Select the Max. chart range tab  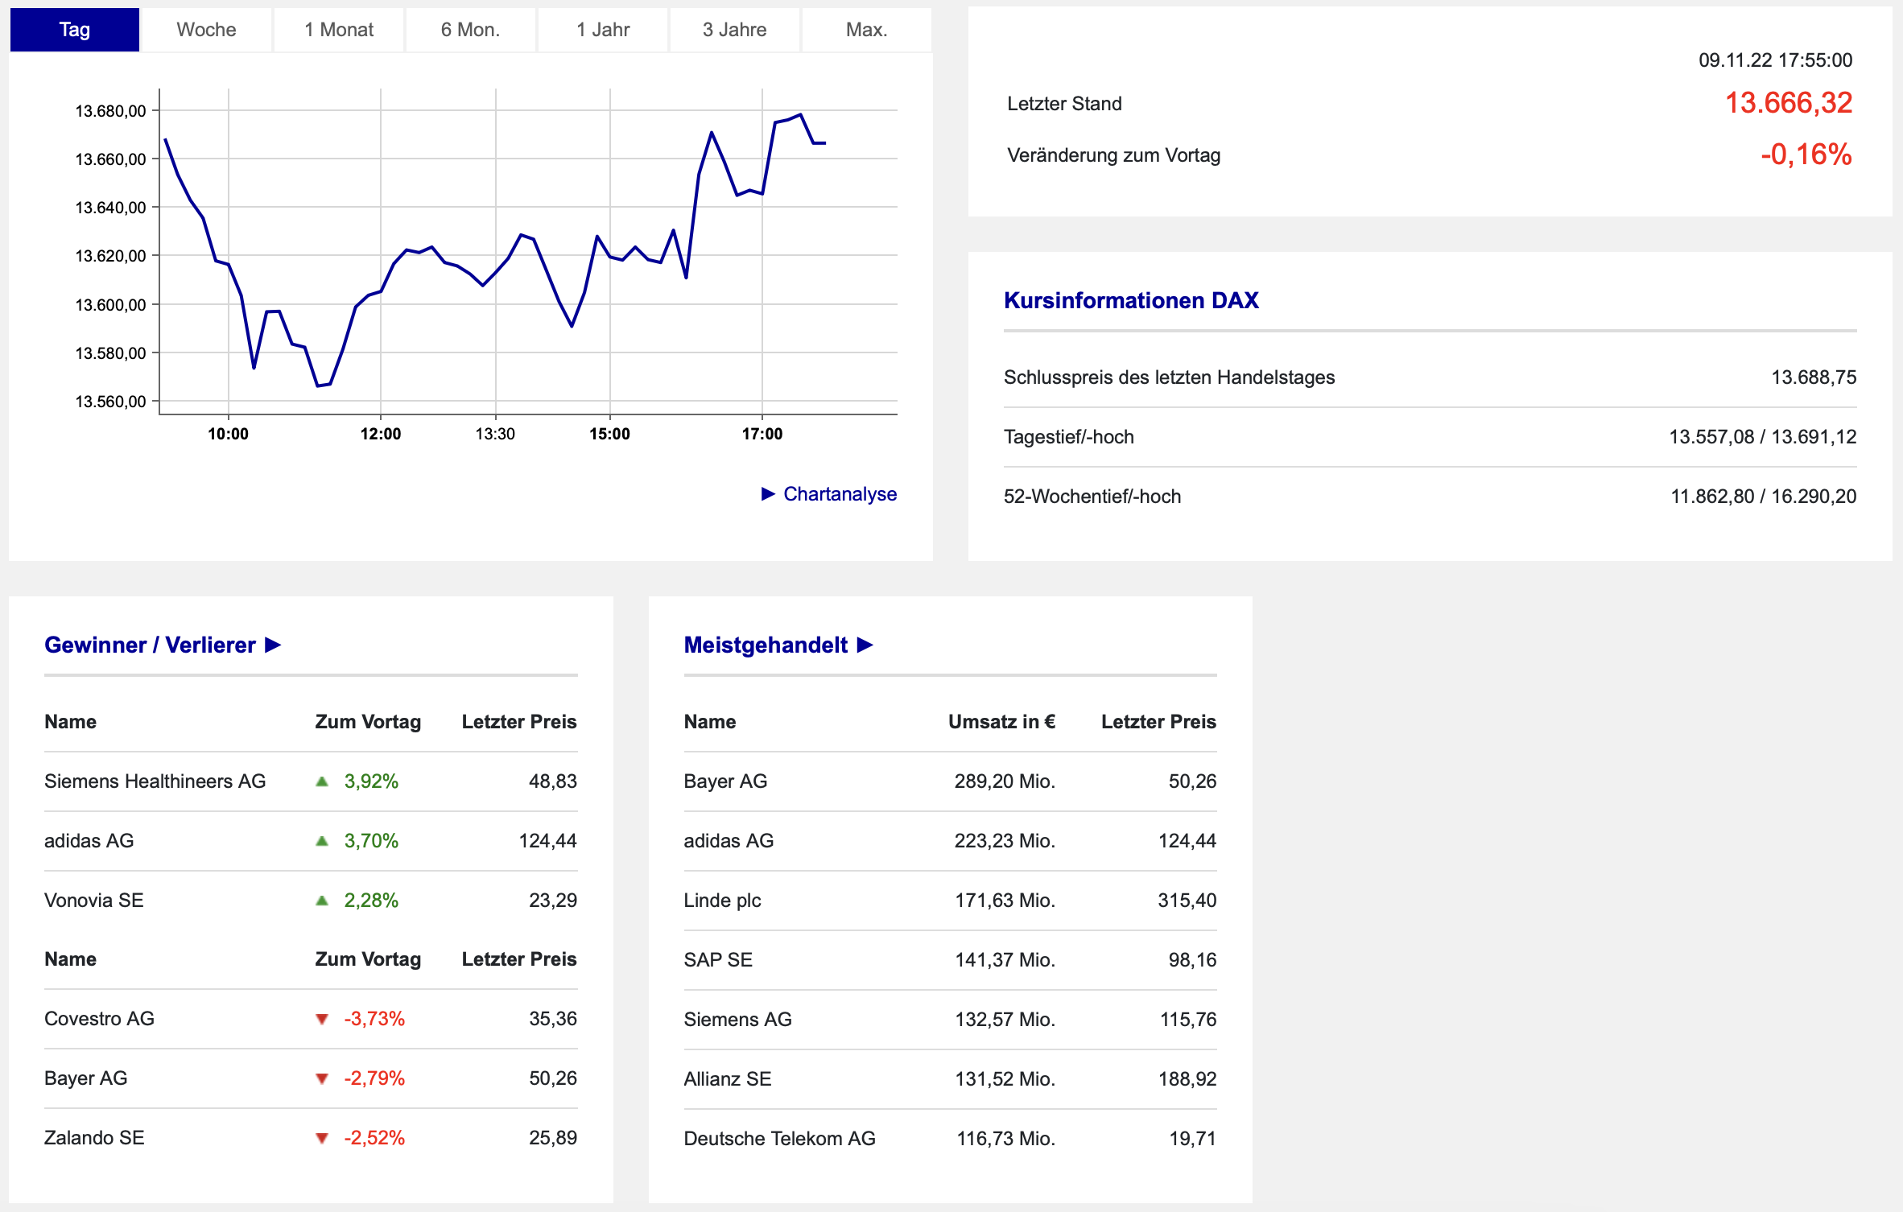point(866,30)
